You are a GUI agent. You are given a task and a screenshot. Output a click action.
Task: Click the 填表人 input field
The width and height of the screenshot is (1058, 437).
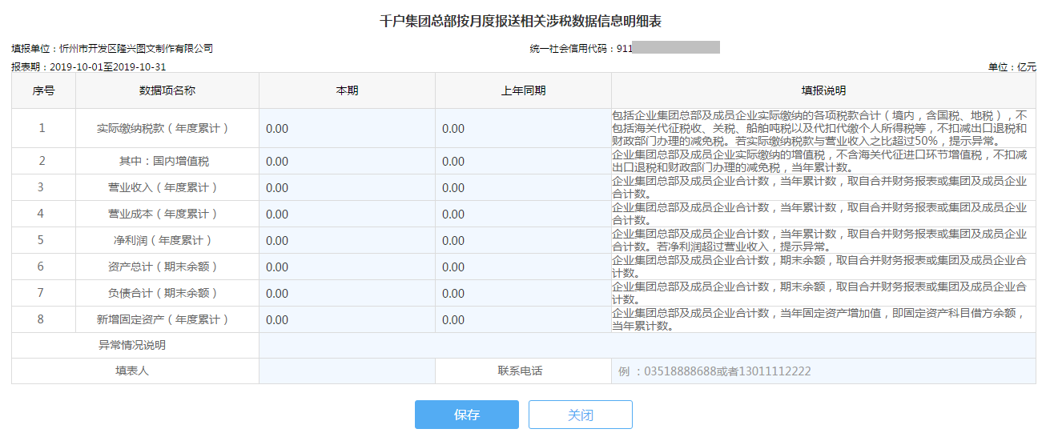(x=347, y=371)
